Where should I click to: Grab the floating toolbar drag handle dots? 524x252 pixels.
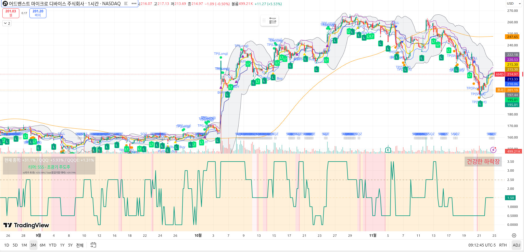[x=264, y=21]
